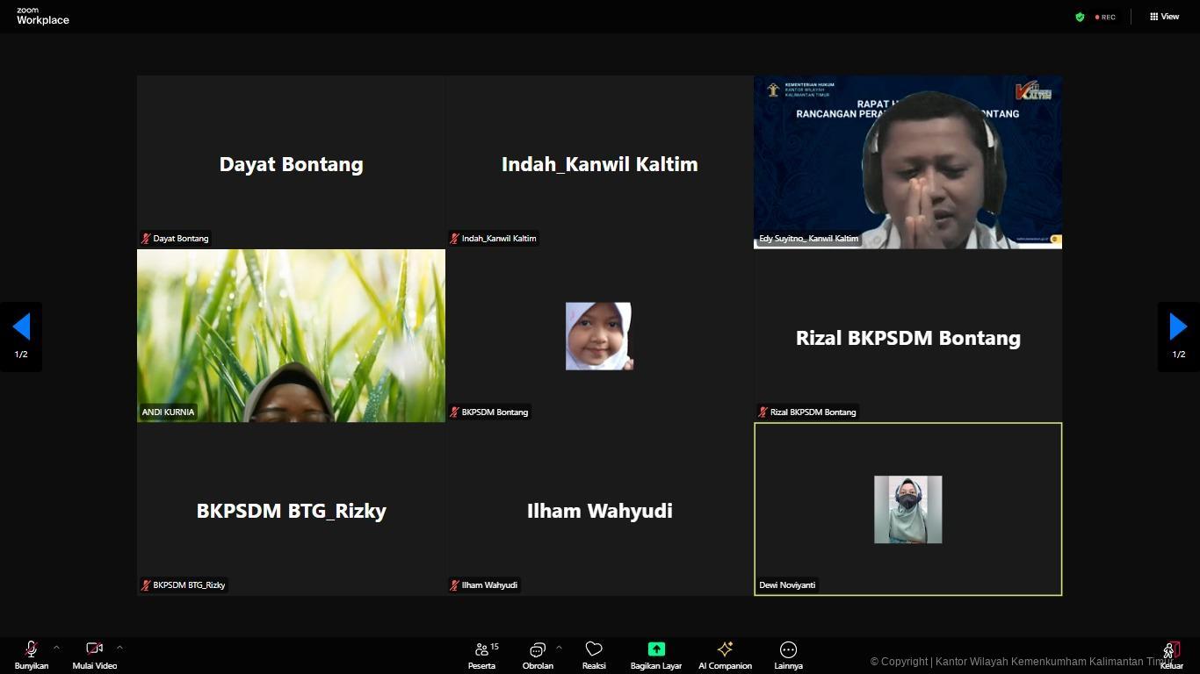Click the green encryption shield icon
1200x674 pixels.
1080,17
